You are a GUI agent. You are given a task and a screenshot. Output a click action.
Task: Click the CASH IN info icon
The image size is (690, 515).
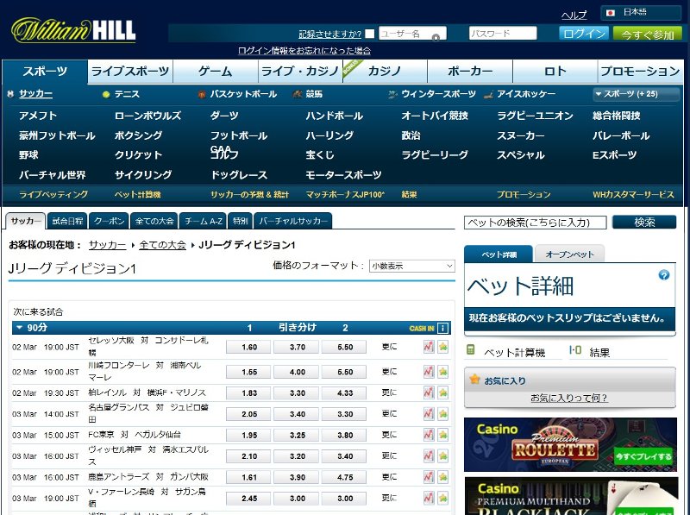coord(443,328)
